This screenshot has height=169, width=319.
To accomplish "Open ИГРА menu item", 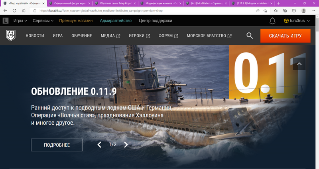I will click(x=58, y=36).
